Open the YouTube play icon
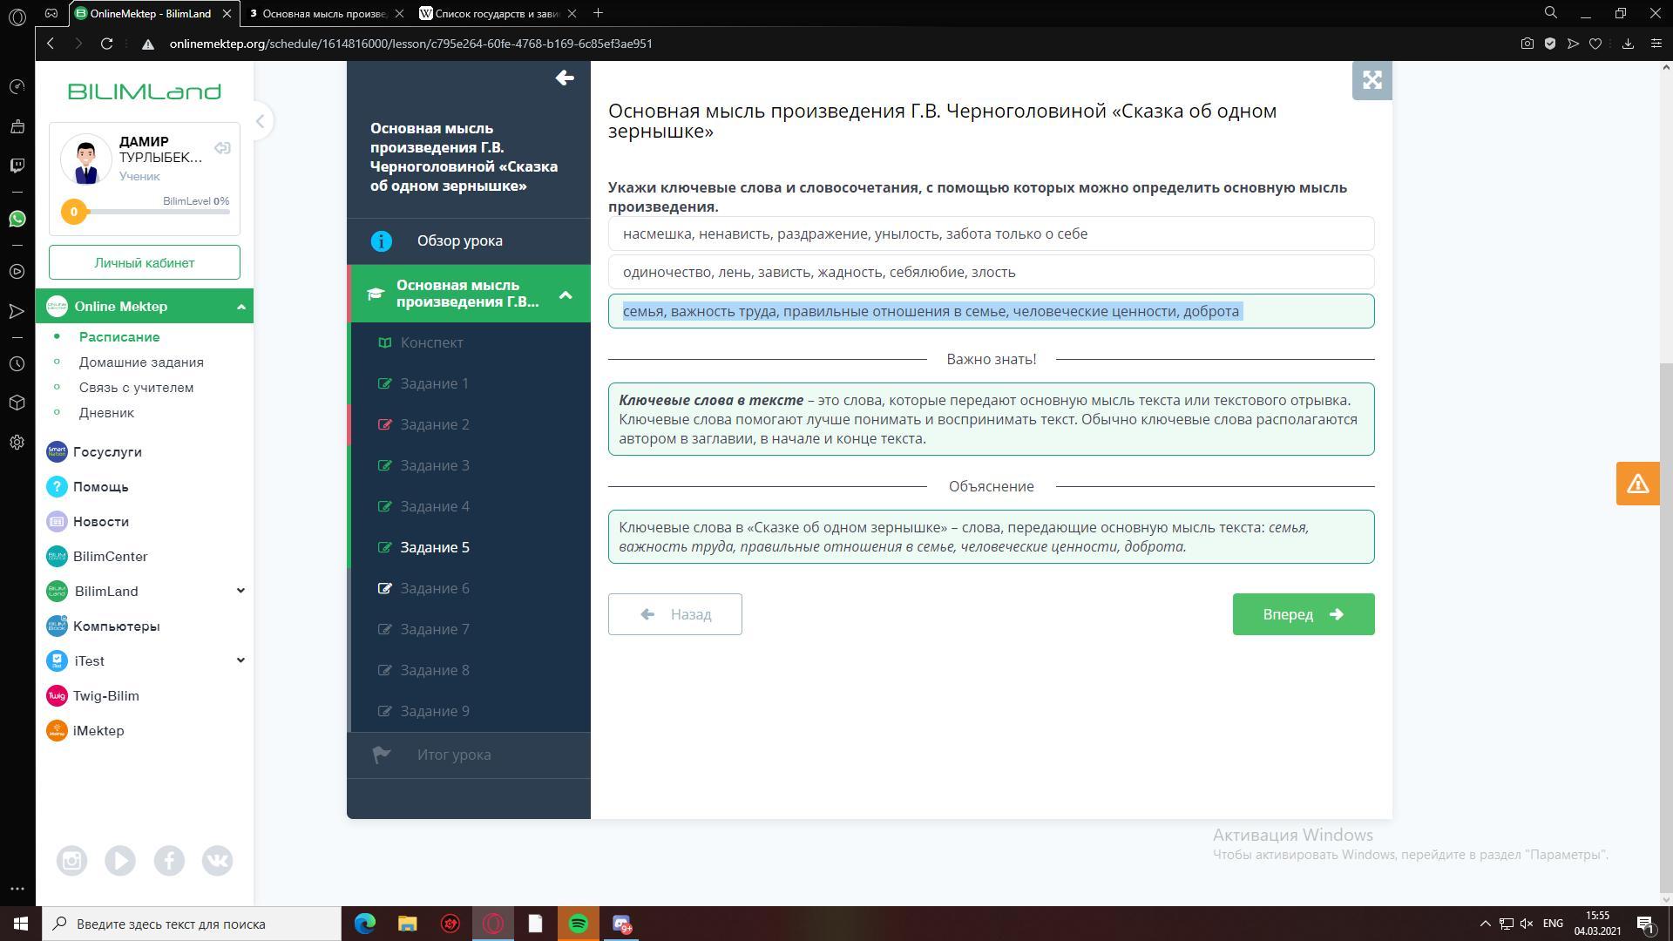This screenshot has width=1673, height=941. click(x=120, y=861)
